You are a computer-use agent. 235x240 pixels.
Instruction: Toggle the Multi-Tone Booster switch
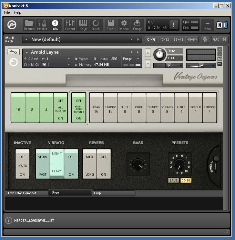(79, 108)
